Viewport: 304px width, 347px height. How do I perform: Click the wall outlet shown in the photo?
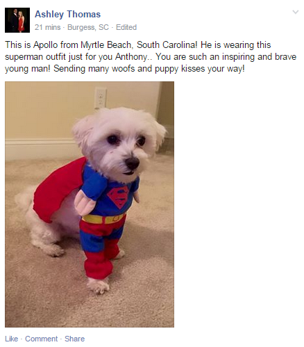point(101,98)
